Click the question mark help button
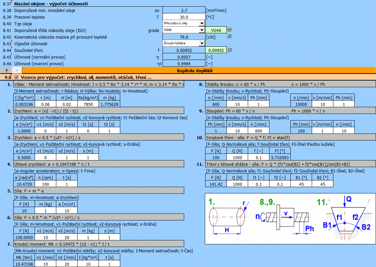The width and height of the screenshot is (376, 267). 6,71
